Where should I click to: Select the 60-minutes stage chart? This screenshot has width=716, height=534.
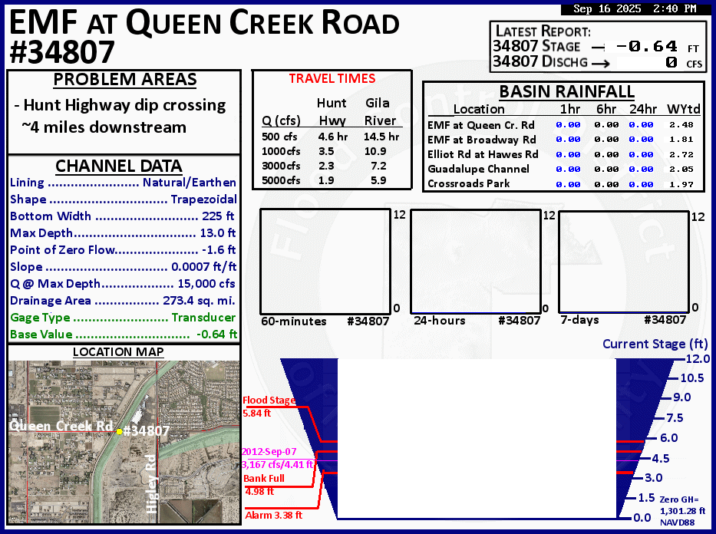[x=325, y=262]
